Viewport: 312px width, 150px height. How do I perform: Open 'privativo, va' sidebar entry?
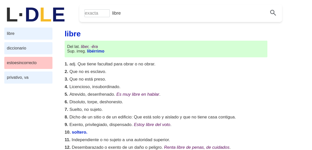tap(28, 78)
